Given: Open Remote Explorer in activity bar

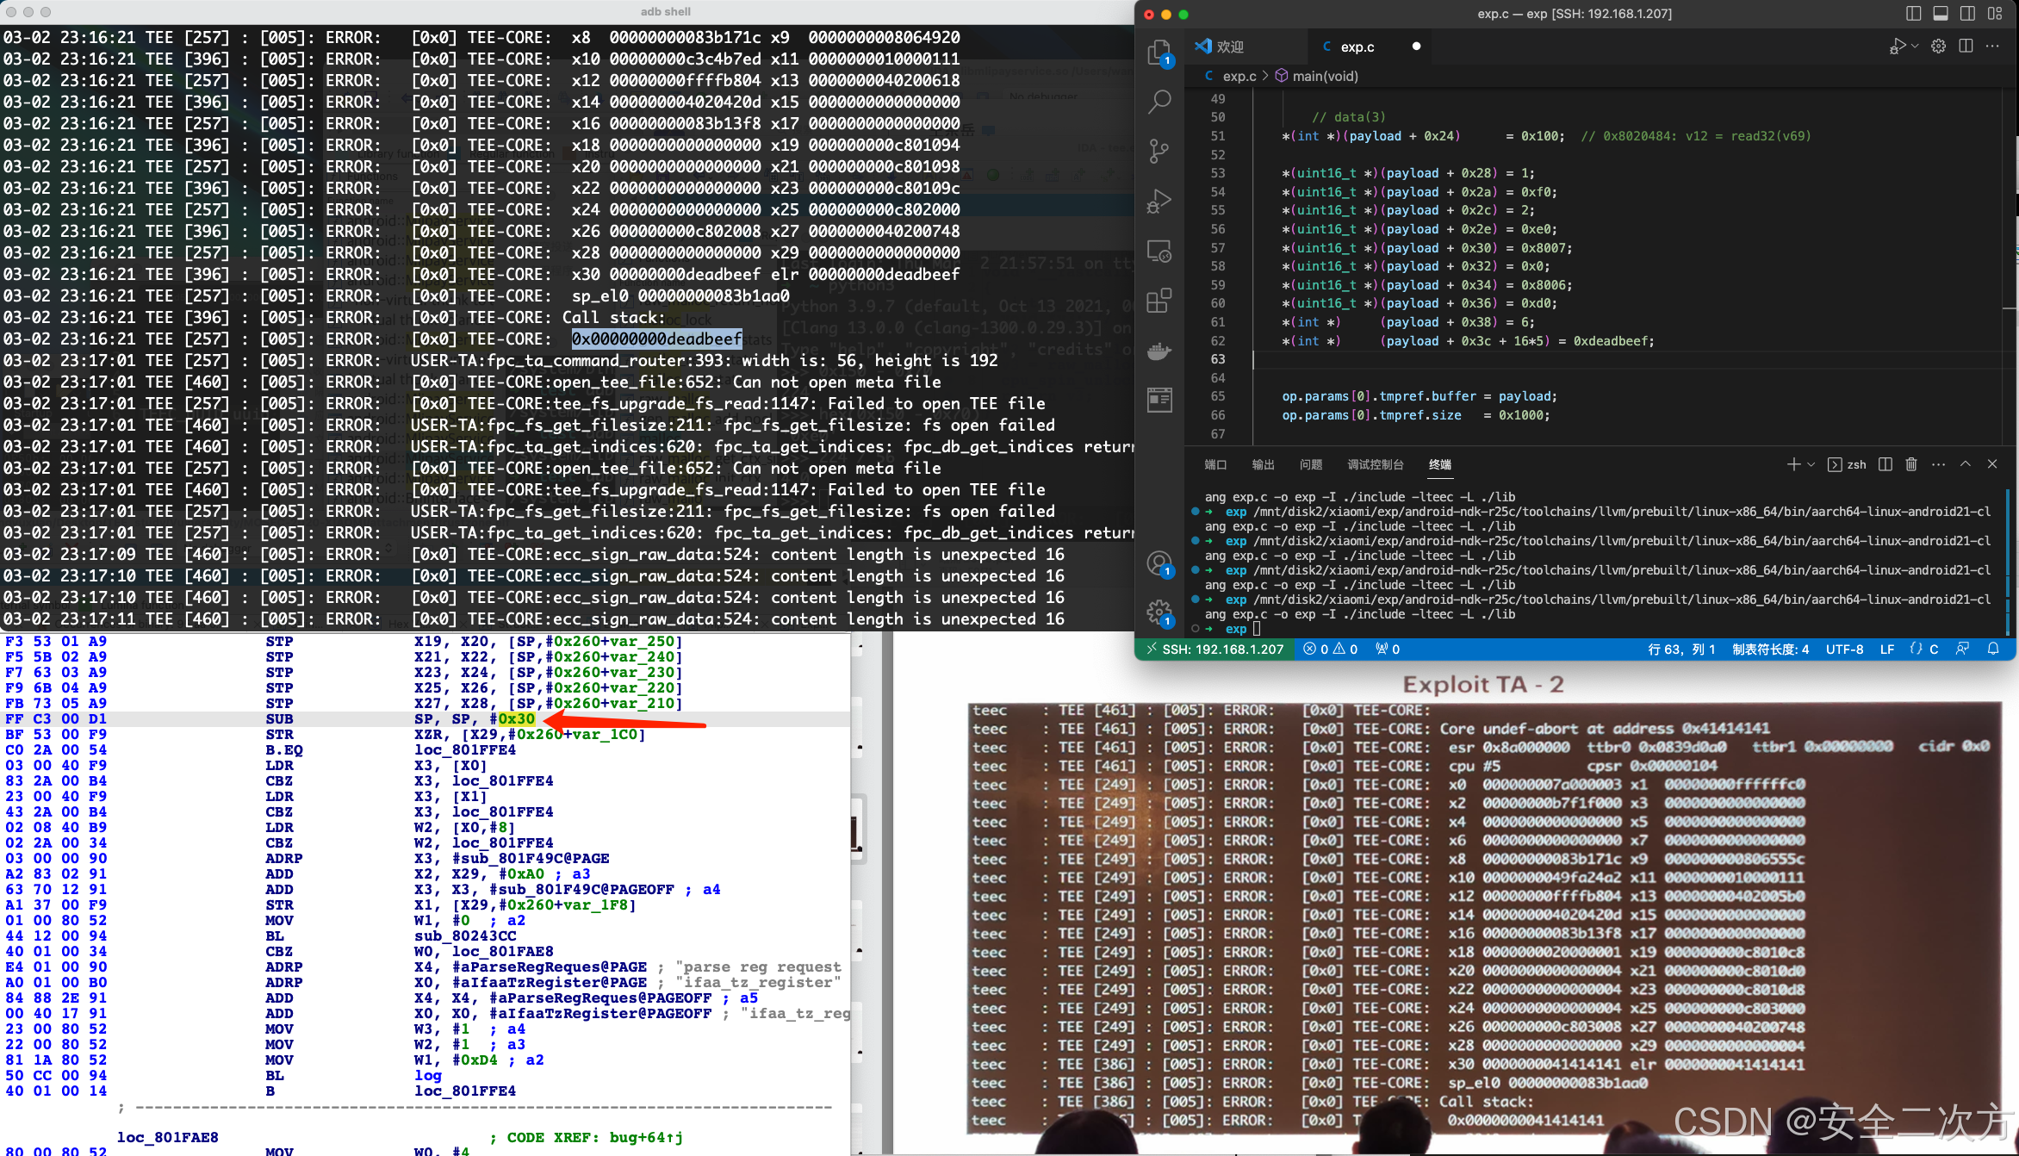Looking at the screenshot, I should [x=1159, y=252].
